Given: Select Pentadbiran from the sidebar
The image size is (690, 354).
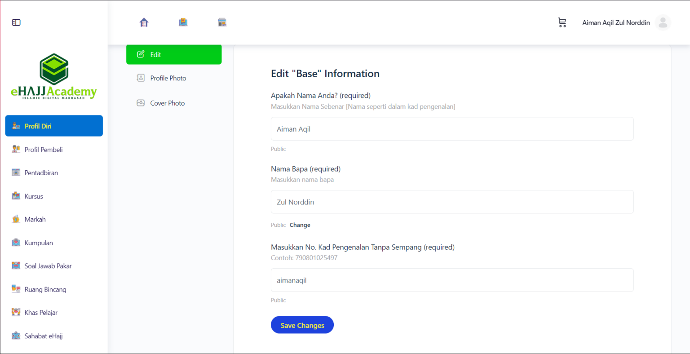Looking at the screenshot, I should point(41,173).
